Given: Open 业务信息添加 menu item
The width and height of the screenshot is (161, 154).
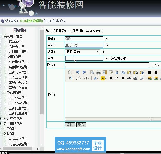Looking at the screenshot, I should pos(18,108).
